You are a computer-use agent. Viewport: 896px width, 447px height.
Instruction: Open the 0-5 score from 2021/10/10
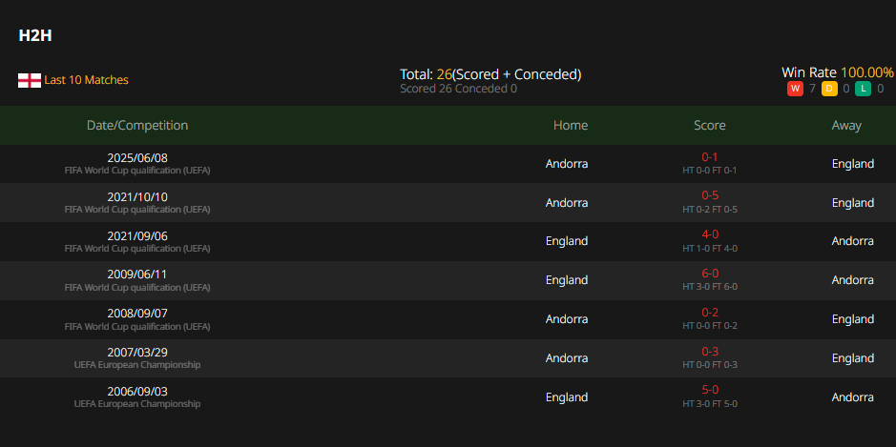click(x=710, y=195)
